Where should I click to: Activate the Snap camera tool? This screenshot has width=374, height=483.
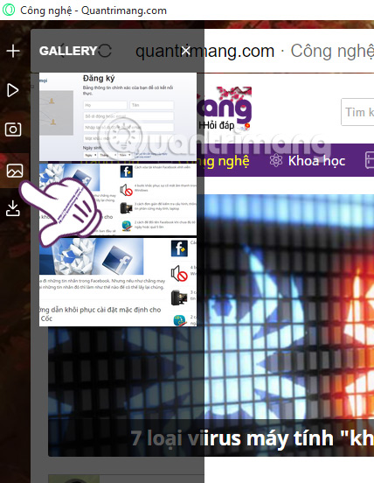(13, 129)
